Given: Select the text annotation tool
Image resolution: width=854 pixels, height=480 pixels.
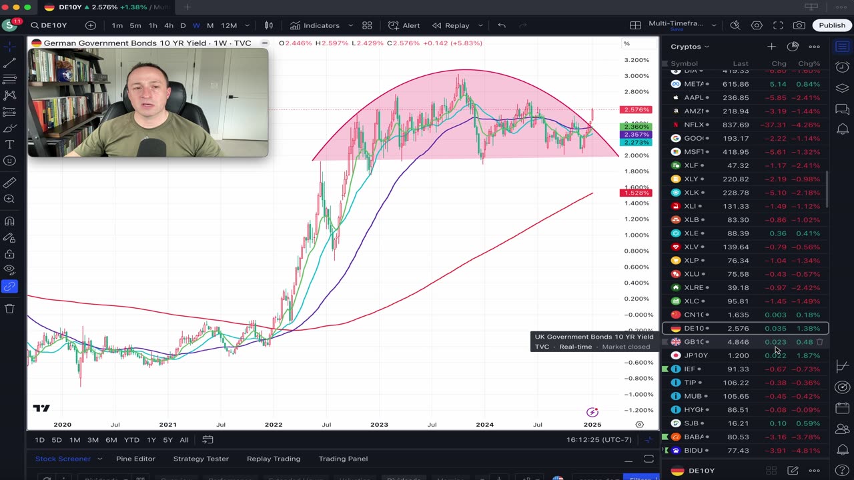Looking at the screenshot, I should point(9,145).
